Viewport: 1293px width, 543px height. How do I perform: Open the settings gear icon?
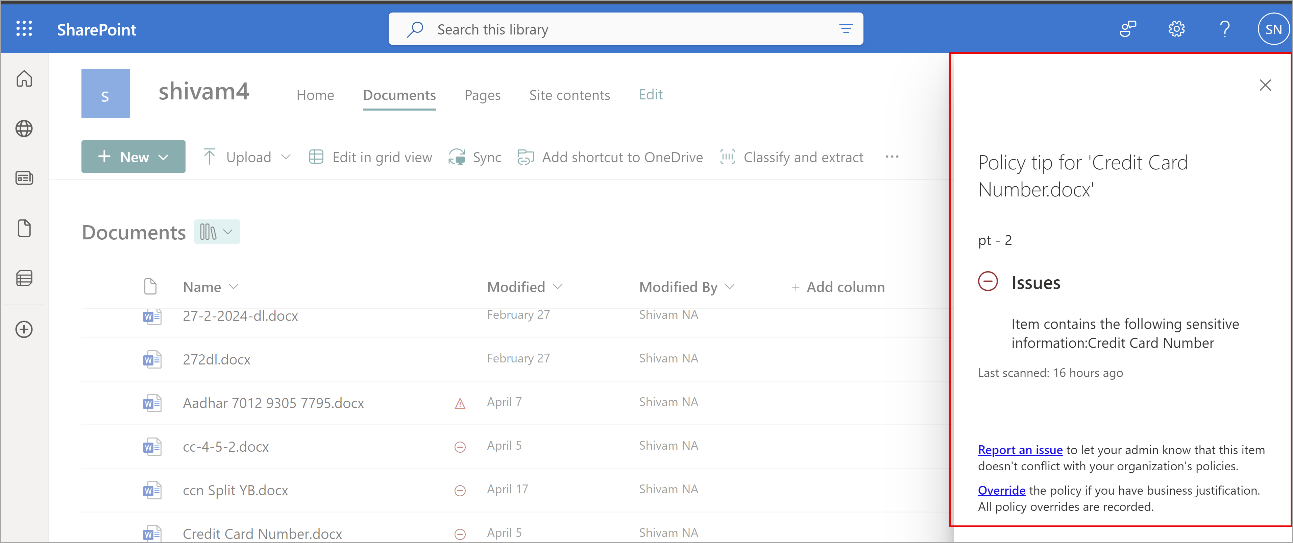tap(1176, 29)
